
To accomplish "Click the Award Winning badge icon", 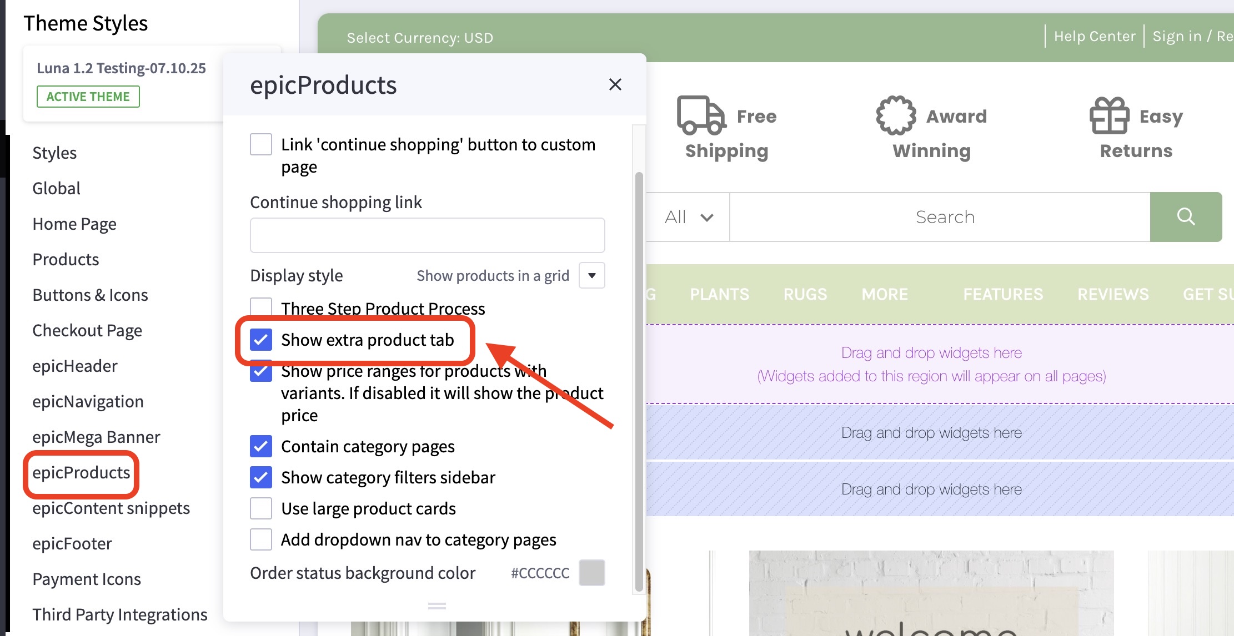I will pyautogui.click(x=895, y=115).
